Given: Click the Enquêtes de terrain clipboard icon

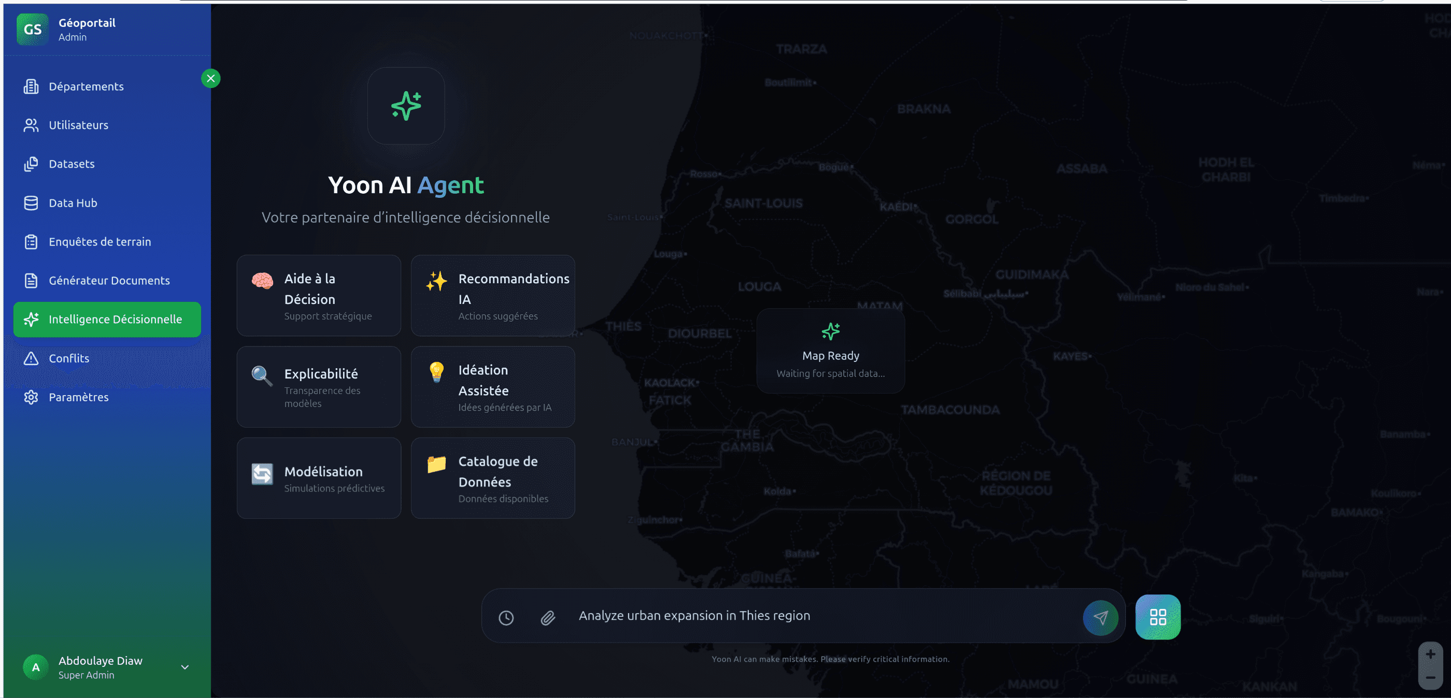Looking at the screenshot, I should 32,241.
